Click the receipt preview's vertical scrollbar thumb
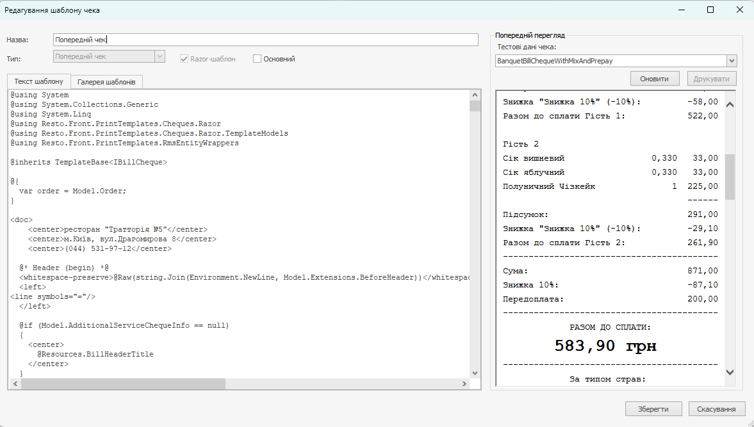 click(730, 177)
